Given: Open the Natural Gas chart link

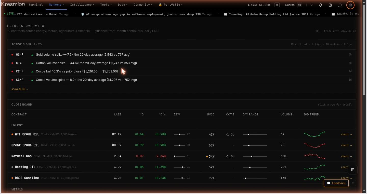Looking at the screenshot, I should 346,156.
